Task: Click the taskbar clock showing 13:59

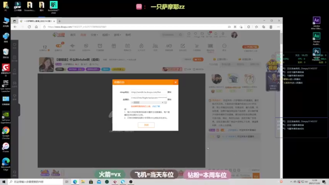Action: pyautogui.click(x=314, y=182)
